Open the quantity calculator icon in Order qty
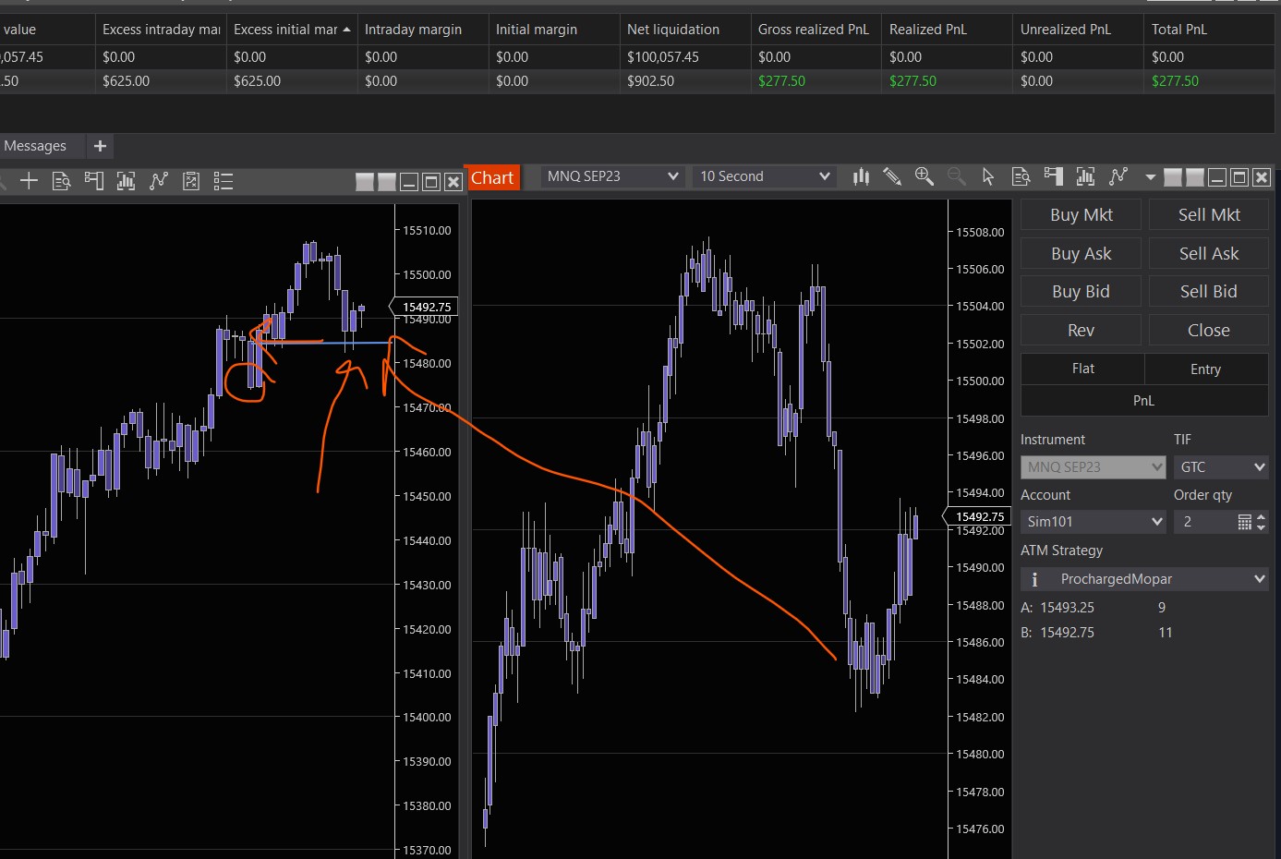Viewport: 1281px width, 859px height. click(x=1244, y=522)
